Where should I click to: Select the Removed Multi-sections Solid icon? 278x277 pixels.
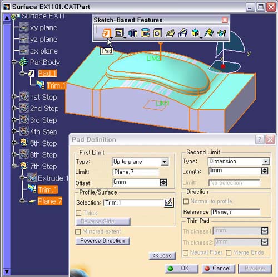pos(221,33)
